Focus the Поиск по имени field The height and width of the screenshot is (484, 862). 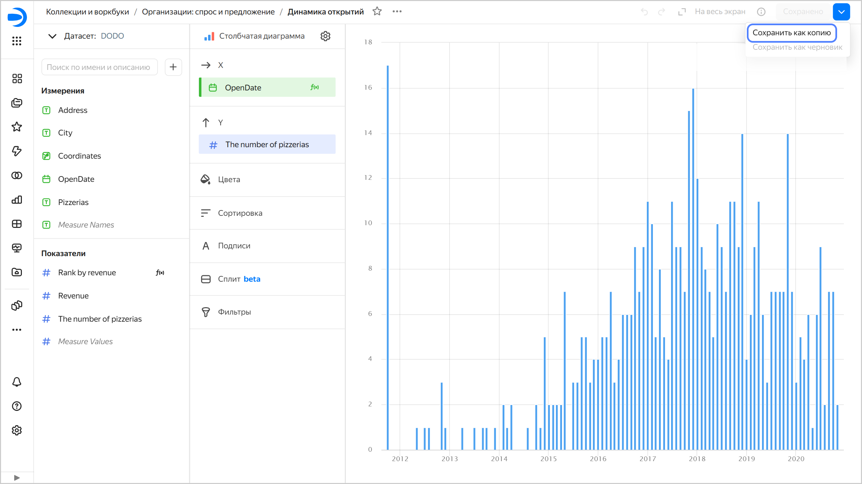click(99, 67)
